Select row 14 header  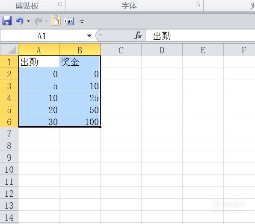[x=9, y=217]
